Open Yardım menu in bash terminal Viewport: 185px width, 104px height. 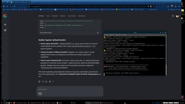(124, 35)
